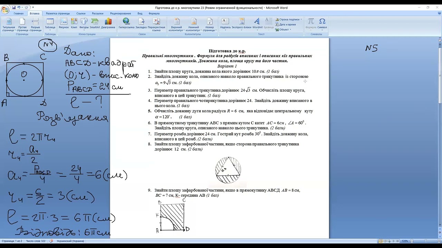Image resolution: width=442 pixels, height=248 pixels.
Task: Save the document from quick access toolbar
Action: 14,7
